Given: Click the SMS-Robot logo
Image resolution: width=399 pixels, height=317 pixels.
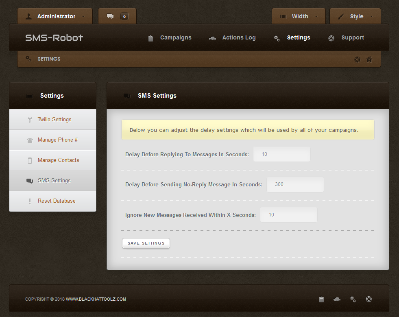Looking at the screenshot, I should pyautogui.click(x=54, y=38).
